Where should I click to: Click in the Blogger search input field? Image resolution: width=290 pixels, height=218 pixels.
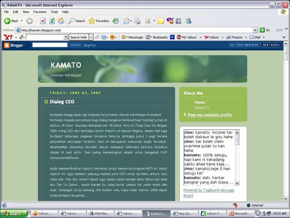pos(50,45)
